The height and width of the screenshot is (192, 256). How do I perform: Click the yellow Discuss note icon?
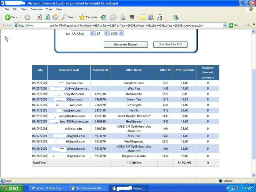click(143, 17)
